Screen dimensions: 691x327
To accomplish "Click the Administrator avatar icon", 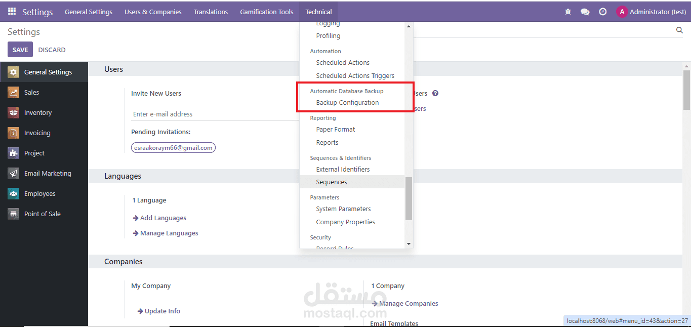I will 622,12.
